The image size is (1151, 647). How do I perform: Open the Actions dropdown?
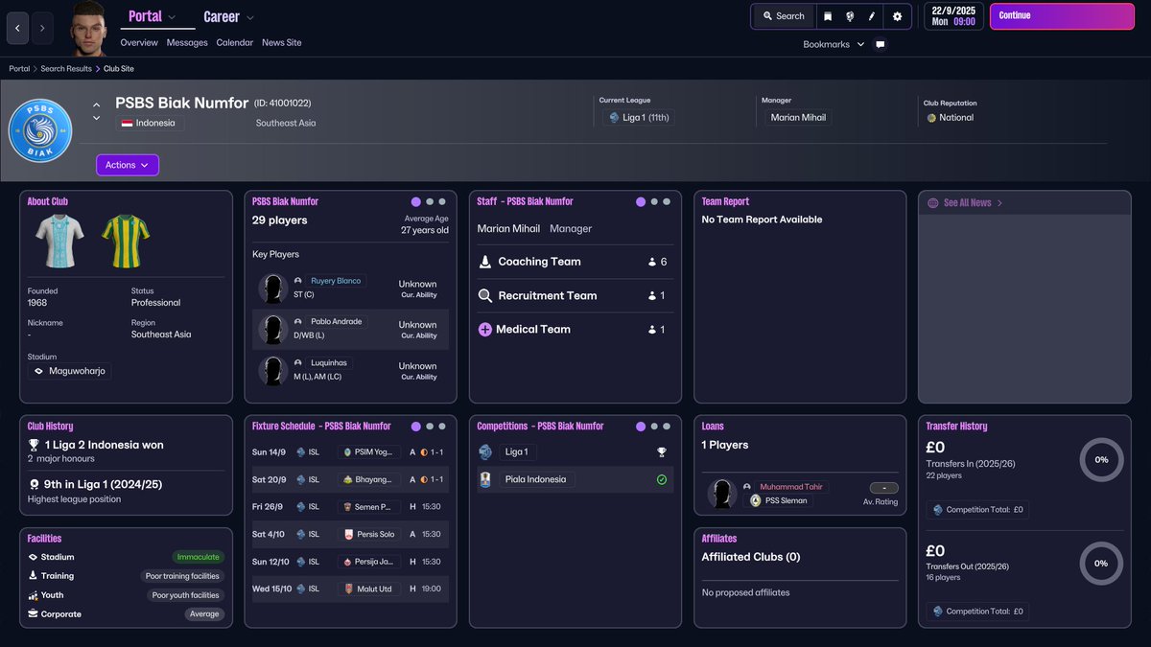pos(128,165)
